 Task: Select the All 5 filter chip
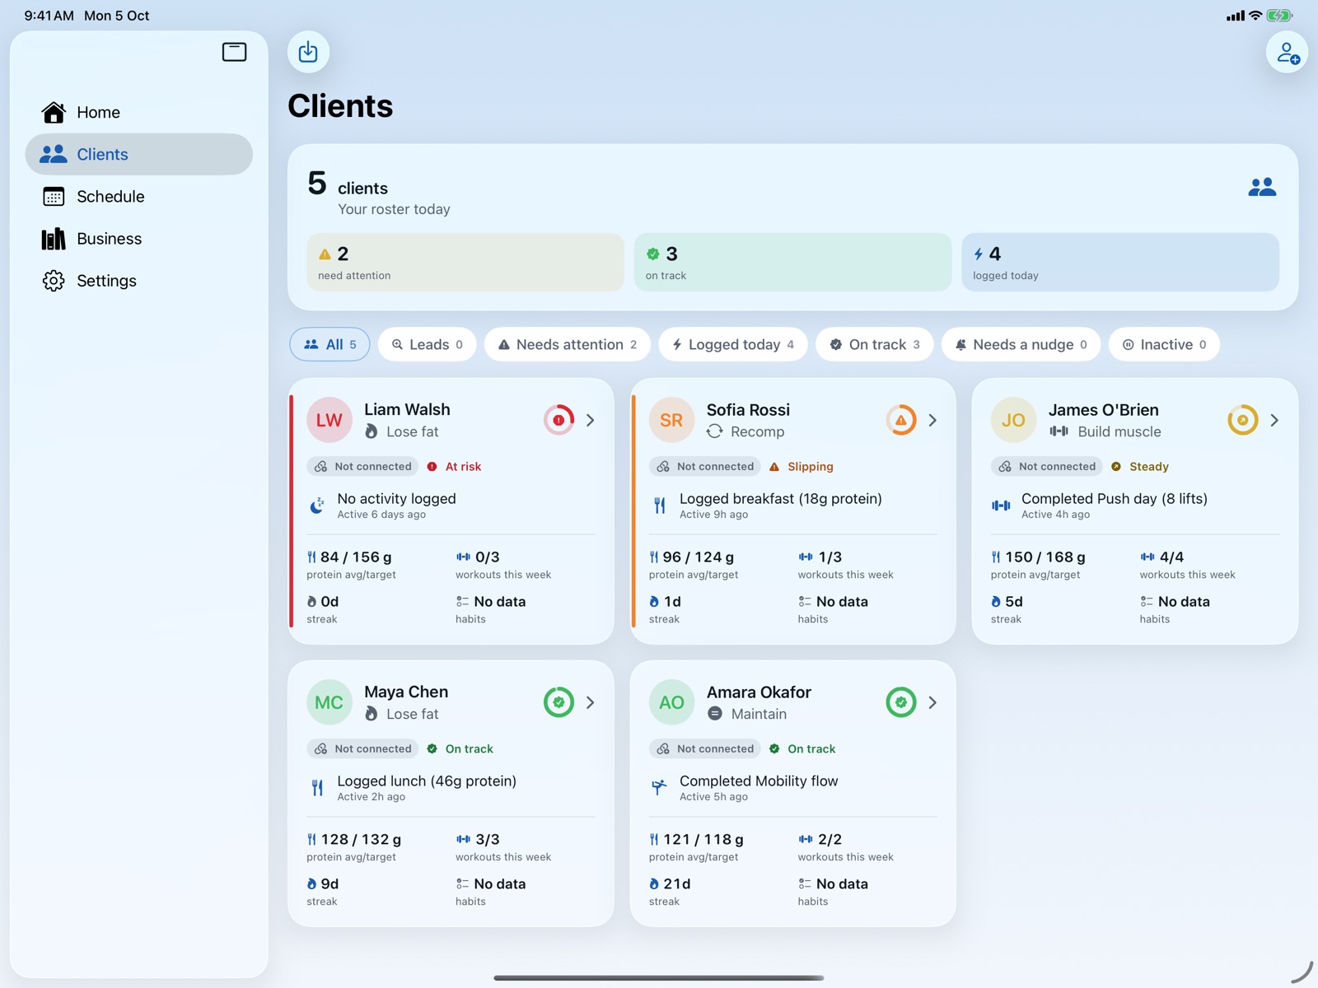click(x=329, y=344)
